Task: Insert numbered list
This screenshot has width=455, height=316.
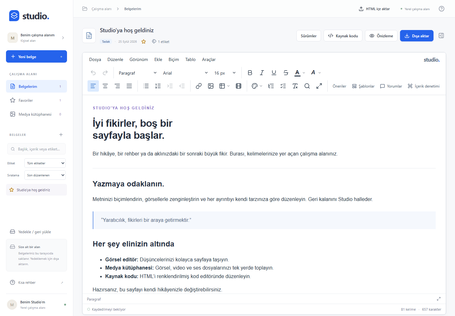Action: [158, 86]
